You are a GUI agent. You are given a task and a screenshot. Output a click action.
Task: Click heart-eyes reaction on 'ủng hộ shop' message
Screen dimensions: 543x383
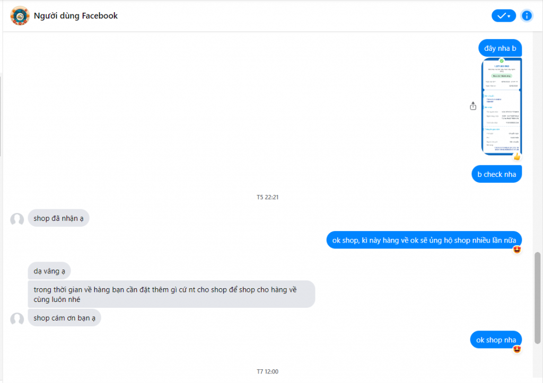pyautogui.click(x=517, y=250)
